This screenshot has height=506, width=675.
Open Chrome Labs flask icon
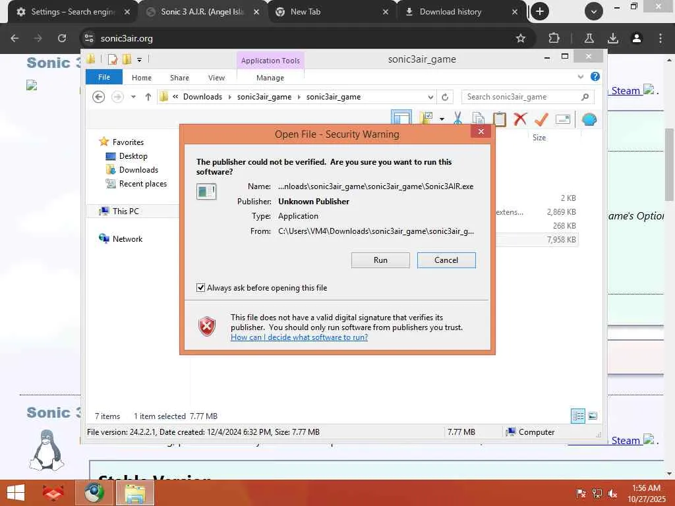589,38
